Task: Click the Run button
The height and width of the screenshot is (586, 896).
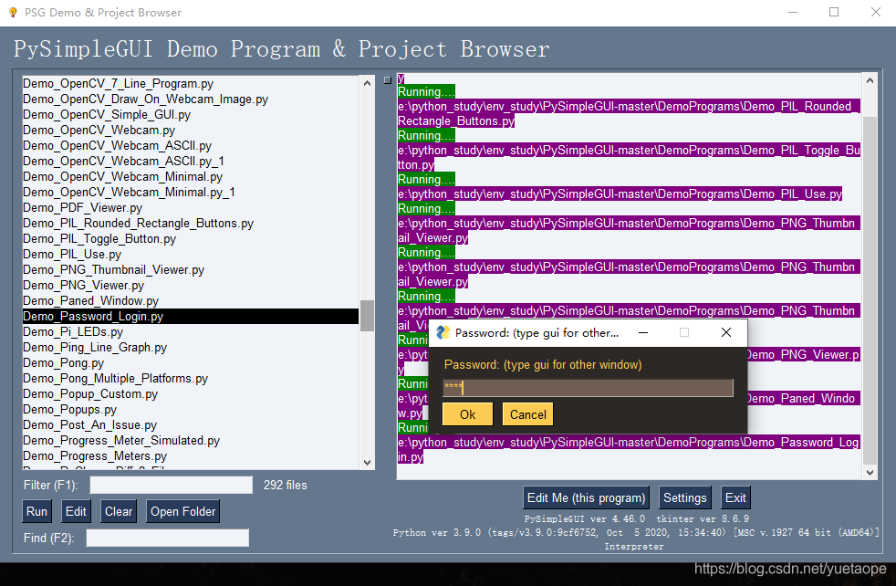Action: [36, 512]
